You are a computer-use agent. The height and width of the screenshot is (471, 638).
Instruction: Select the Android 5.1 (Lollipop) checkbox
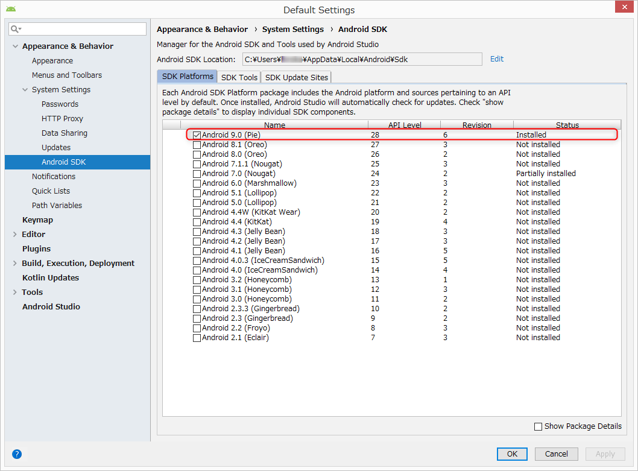pyautogui.click(x=197, y=193)
